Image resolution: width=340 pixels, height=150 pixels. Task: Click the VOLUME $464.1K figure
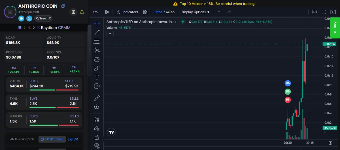click(16, 86)
